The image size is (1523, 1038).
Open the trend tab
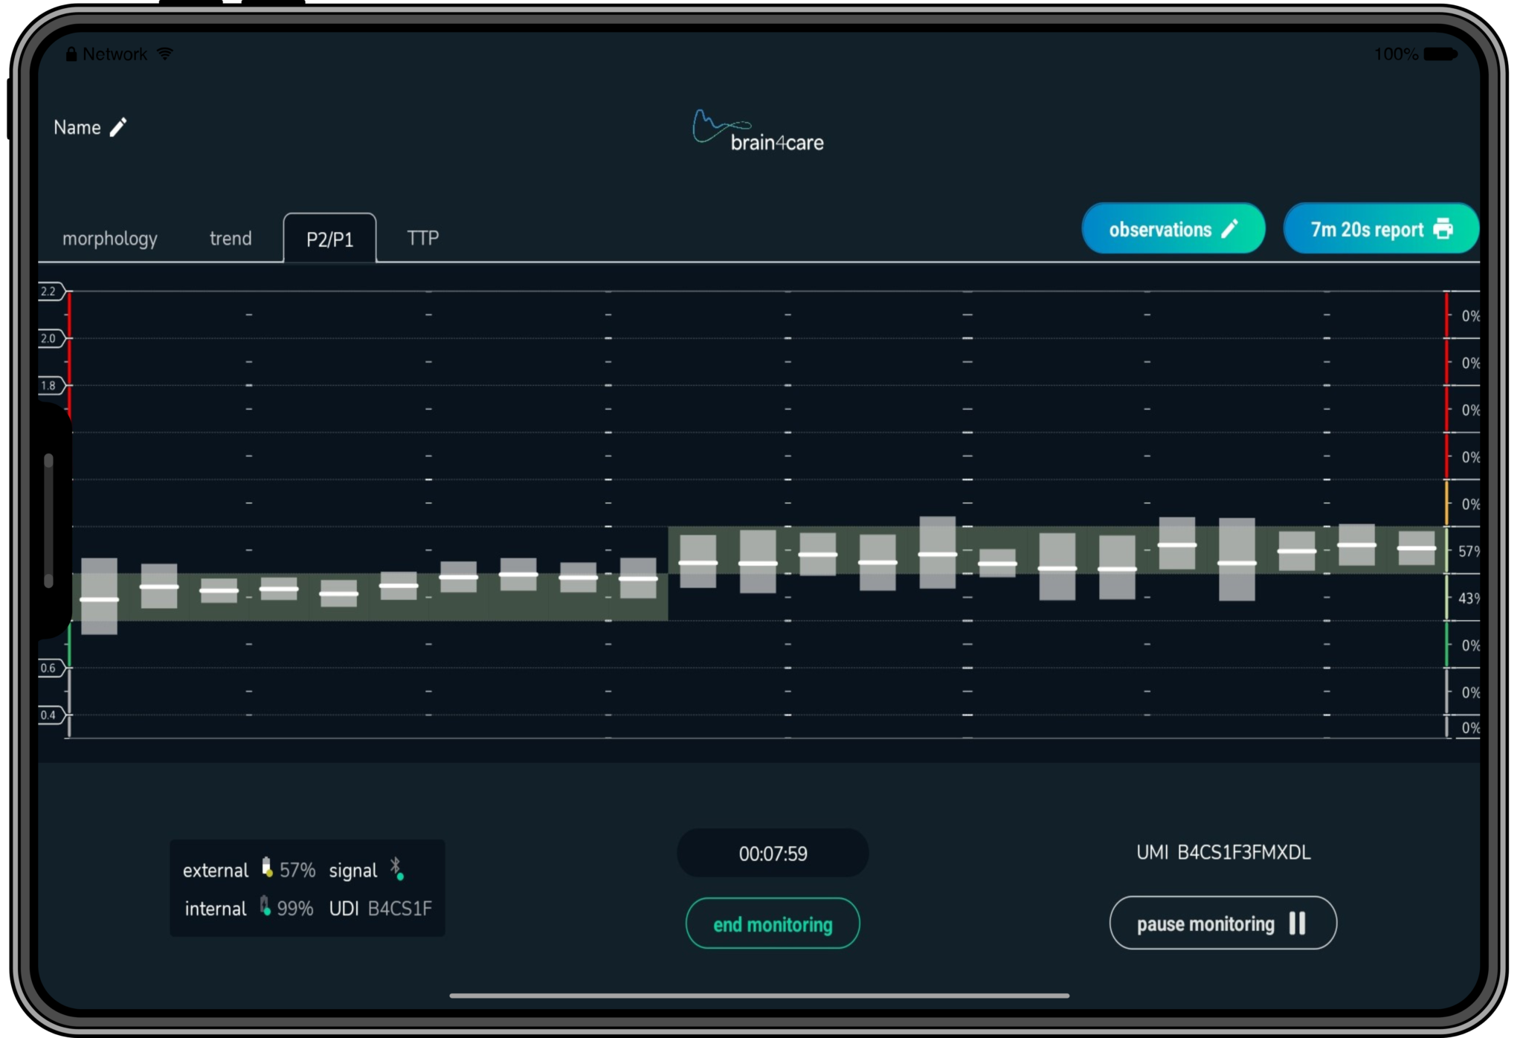point(231,239)
